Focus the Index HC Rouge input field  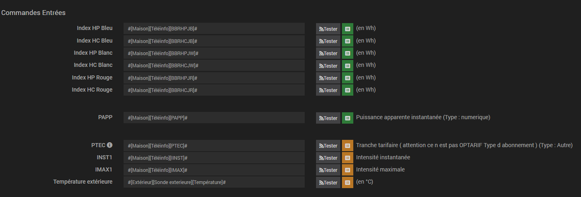pos(214,90)
